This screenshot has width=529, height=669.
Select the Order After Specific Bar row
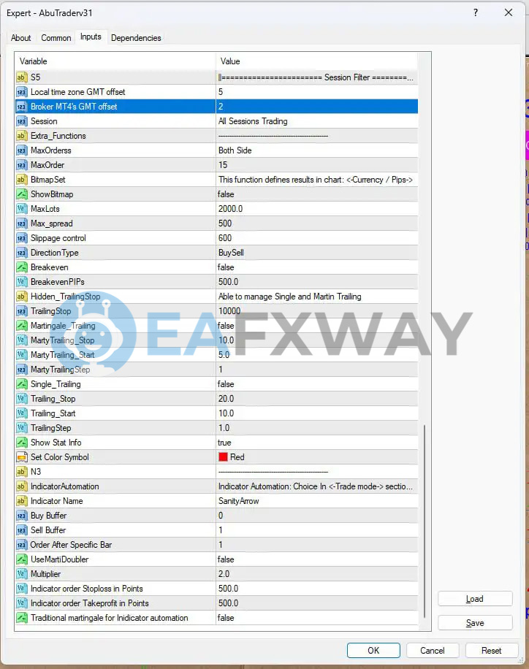point(216,544)
